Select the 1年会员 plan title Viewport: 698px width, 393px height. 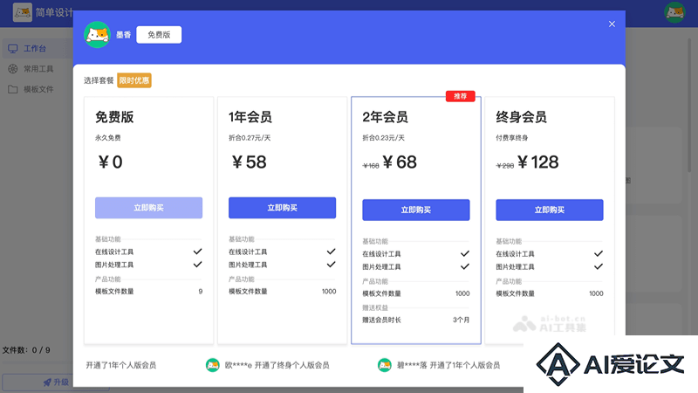[250, 117]
